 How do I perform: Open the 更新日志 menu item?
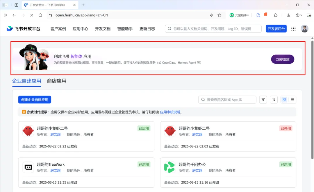pos(147,29)
